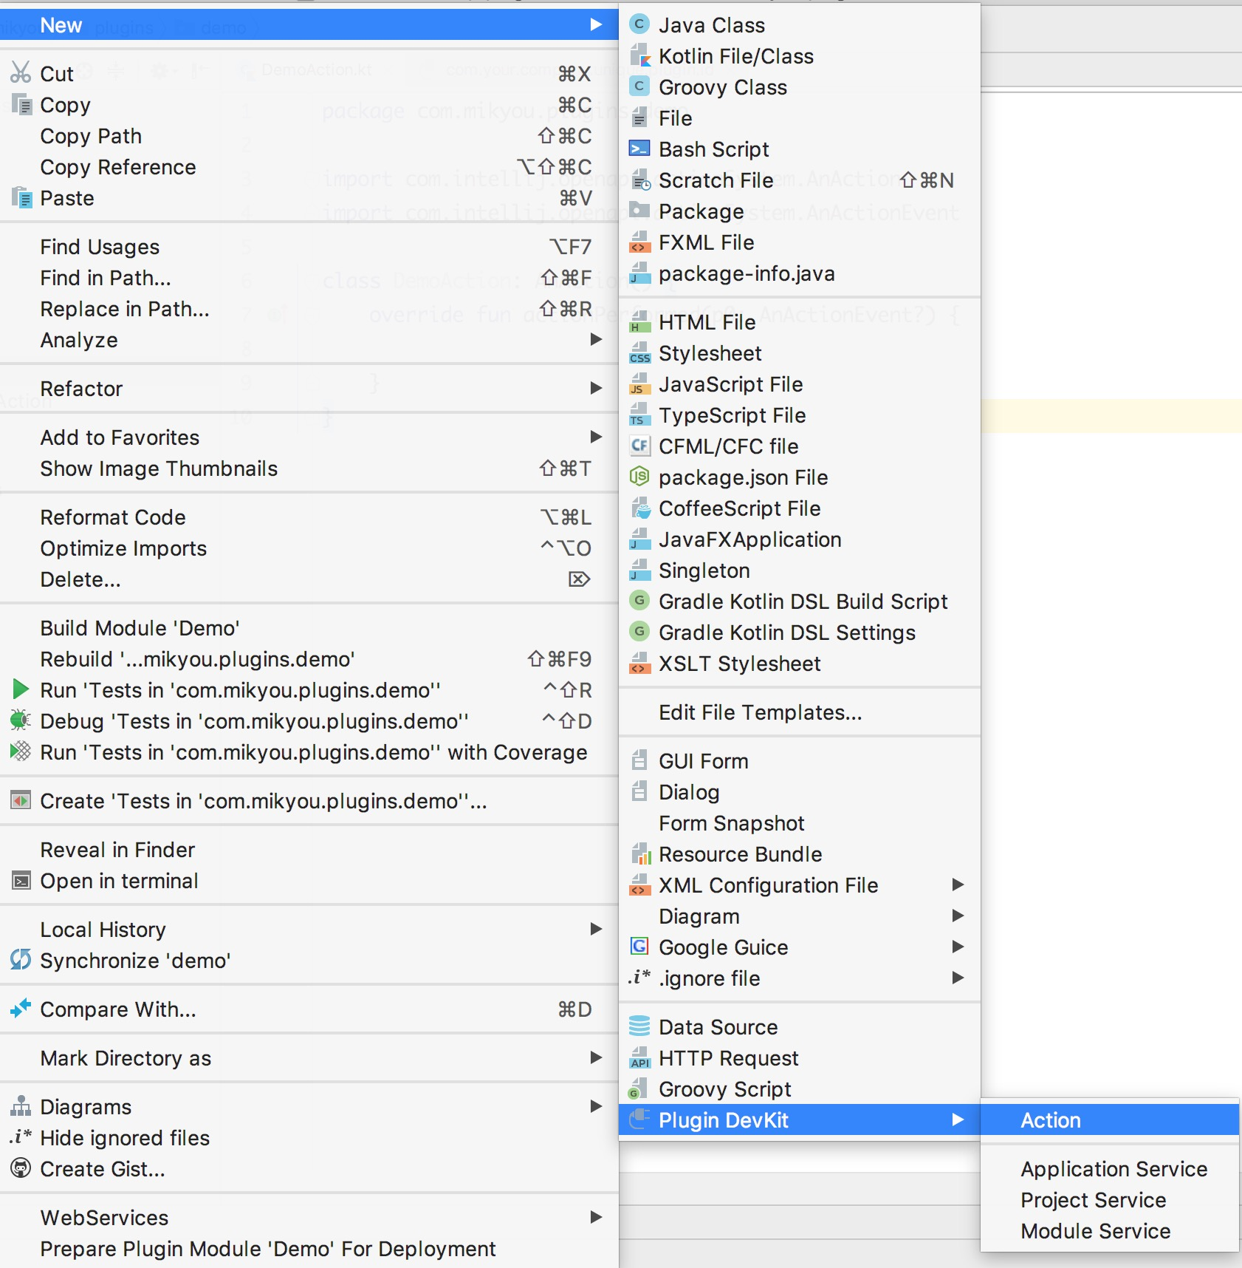The image size is (1242, 1268).
Task: Choose the Gradle Kotlin DSL Settings icon
Action: click(x=639, y=633)
